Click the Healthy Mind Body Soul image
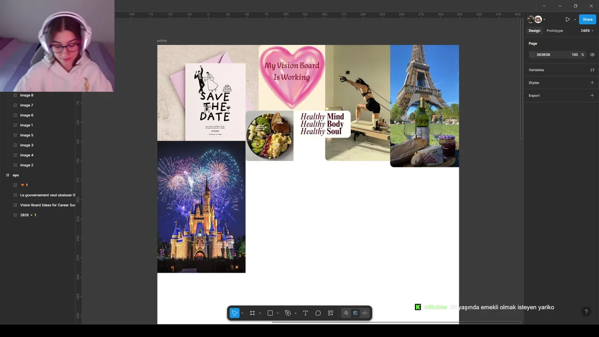Viewport: 599px width, 337px height. (322, 124)
